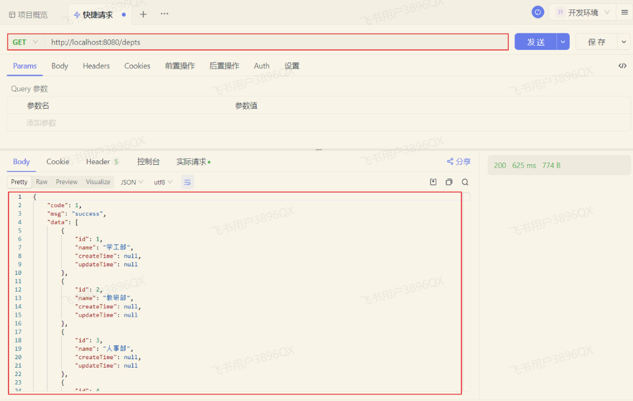Screen dimensions: 633x401
Task: Open the 控制台 console tab
Action: coord(148,162)
